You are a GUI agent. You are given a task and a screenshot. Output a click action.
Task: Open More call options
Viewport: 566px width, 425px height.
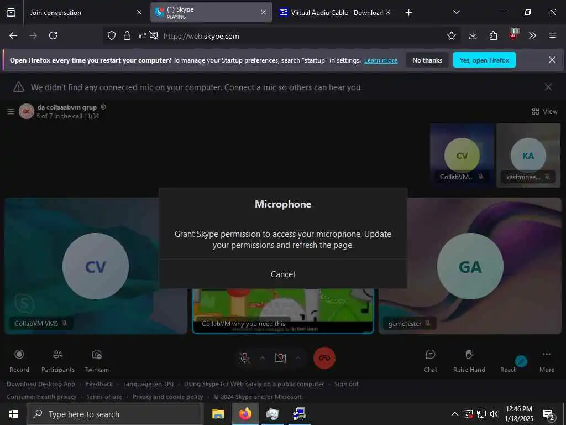click(x=547, y=360)
